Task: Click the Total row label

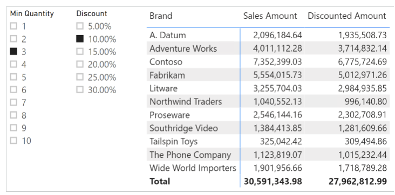Action: (x=160, y=181)
